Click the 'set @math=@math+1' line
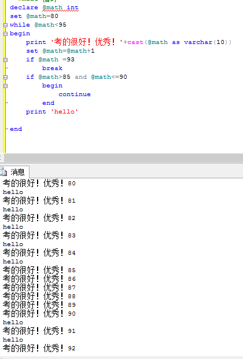243x359 pixels. point(60,51)
